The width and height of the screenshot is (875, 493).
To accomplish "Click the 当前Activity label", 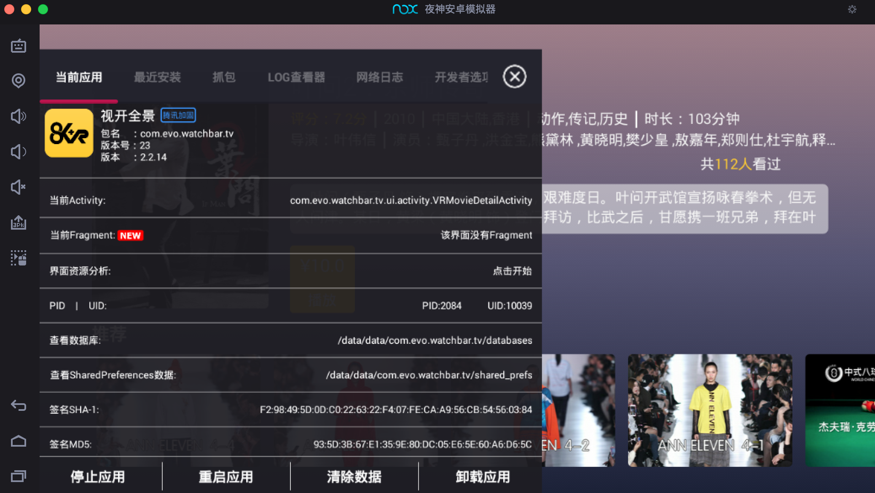I will [78, 200].
